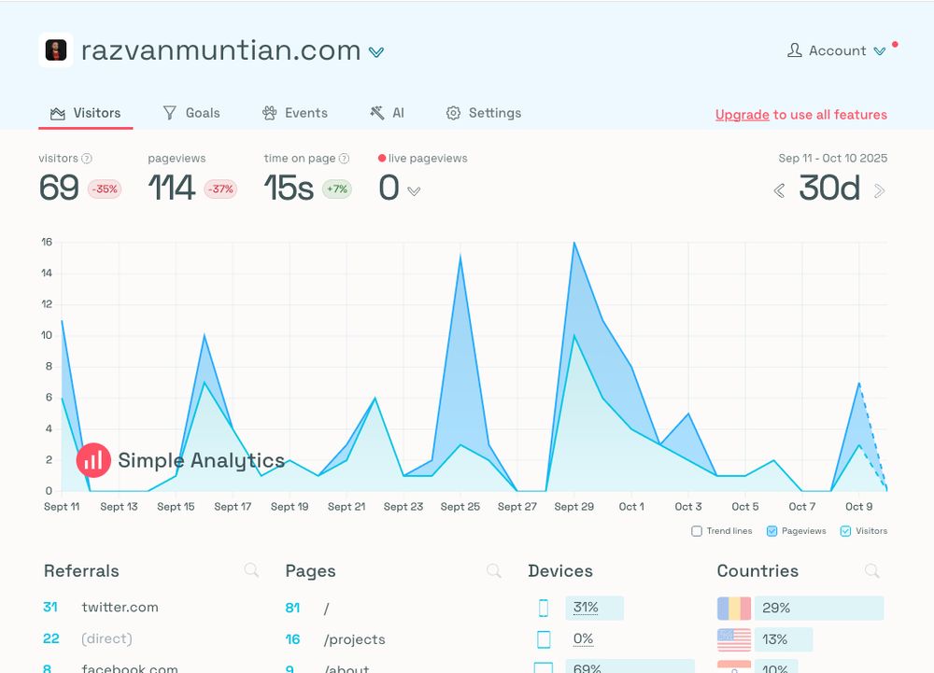This screenshot has width=934, height=673.
Task: Click the Devices heading
Action: 560,570
